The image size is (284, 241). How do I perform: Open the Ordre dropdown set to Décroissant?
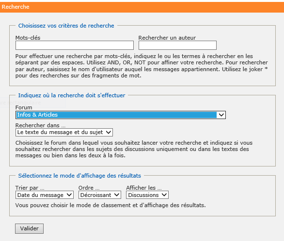pyautogui.click(x=100, y=195)
